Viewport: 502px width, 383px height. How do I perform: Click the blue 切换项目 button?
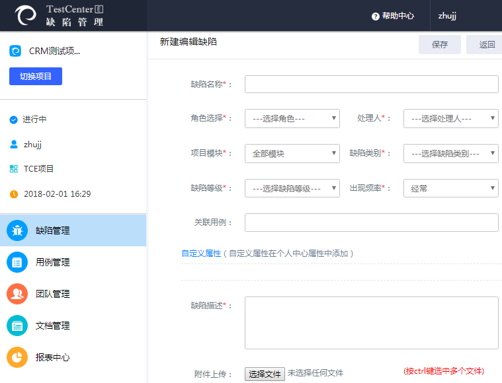click(36, 76)
